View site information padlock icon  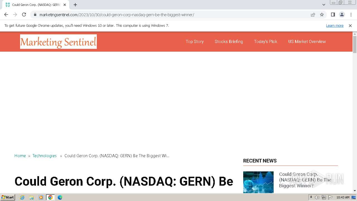coord(35,15)
